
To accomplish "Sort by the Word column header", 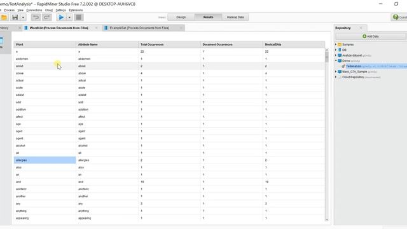I will (45, 45).
